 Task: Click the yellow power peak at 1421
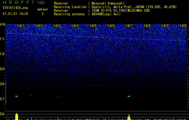pos(17,116)
